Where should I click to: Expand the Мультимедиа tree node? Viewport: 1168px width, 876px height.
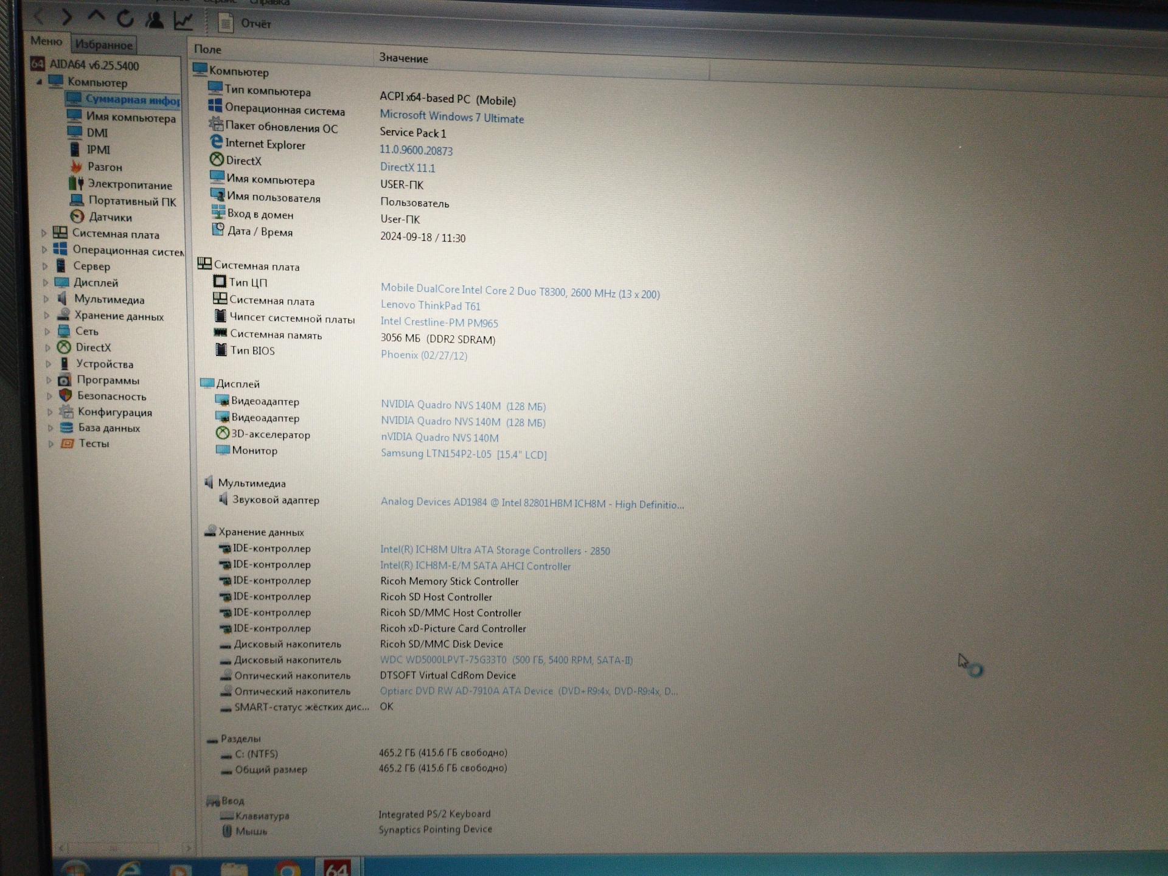(x=46, y=299)
